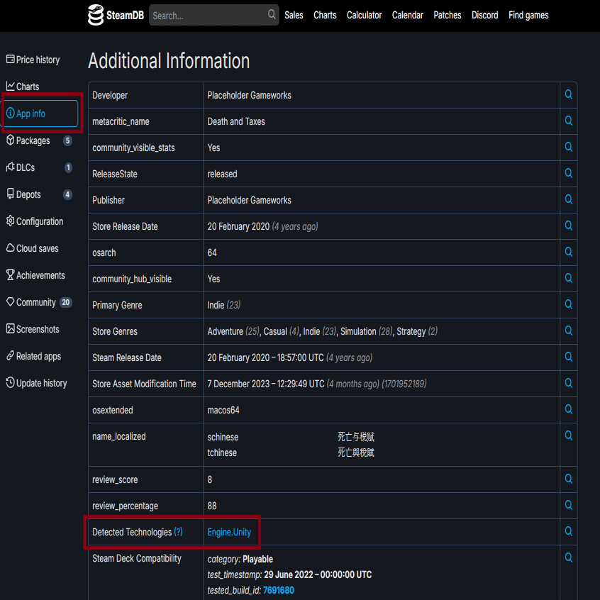600x600 pixels.
Task: Open the Engine.Unity technology link
Action: [229, 532]
